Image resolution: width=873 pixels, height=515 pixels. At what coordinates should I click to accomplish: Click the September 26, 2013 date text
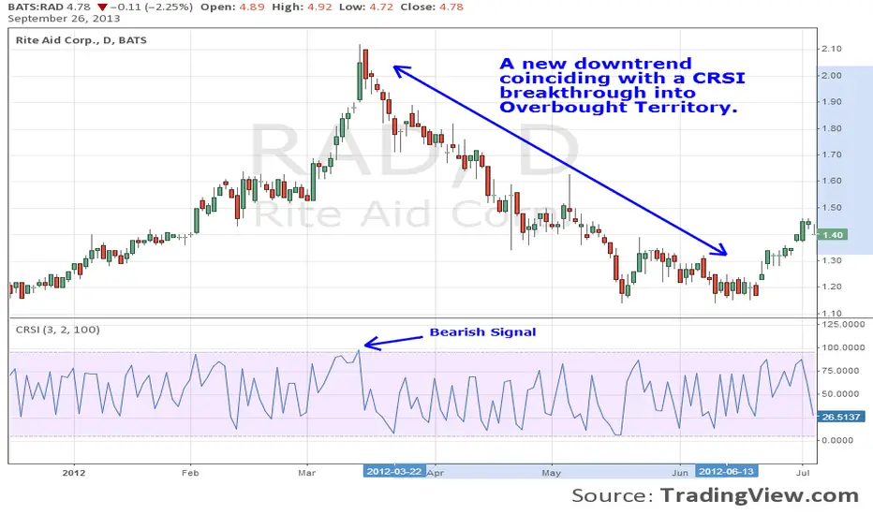pos(64,19)
